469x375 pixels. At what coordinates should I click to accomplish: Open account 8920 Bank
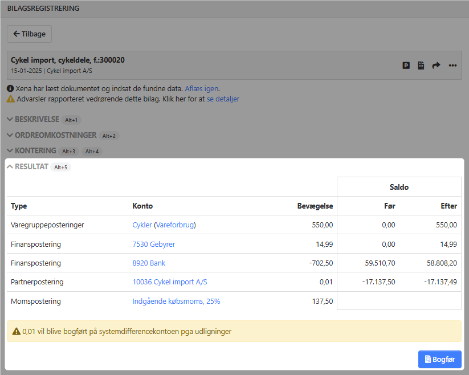tap(149, 263)
